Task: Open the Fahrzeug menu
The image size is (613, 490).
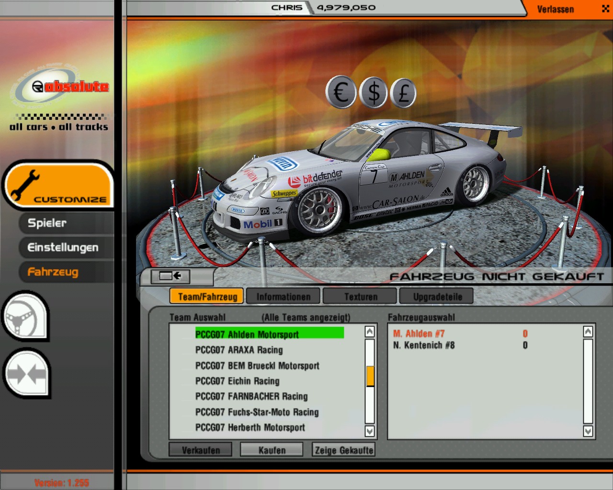Action: tap(53, 272)
